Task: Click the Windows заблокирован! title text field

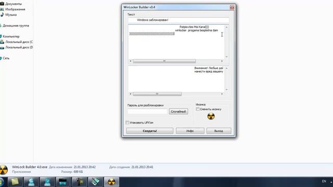Action: tap(178, 20)
